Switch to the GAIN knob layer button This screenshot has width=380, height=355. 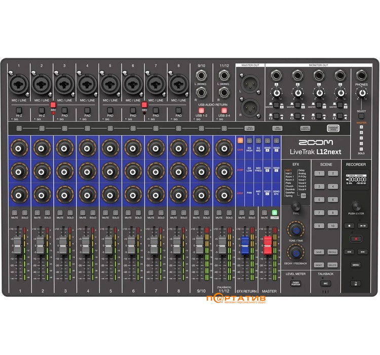click(240, 140)
